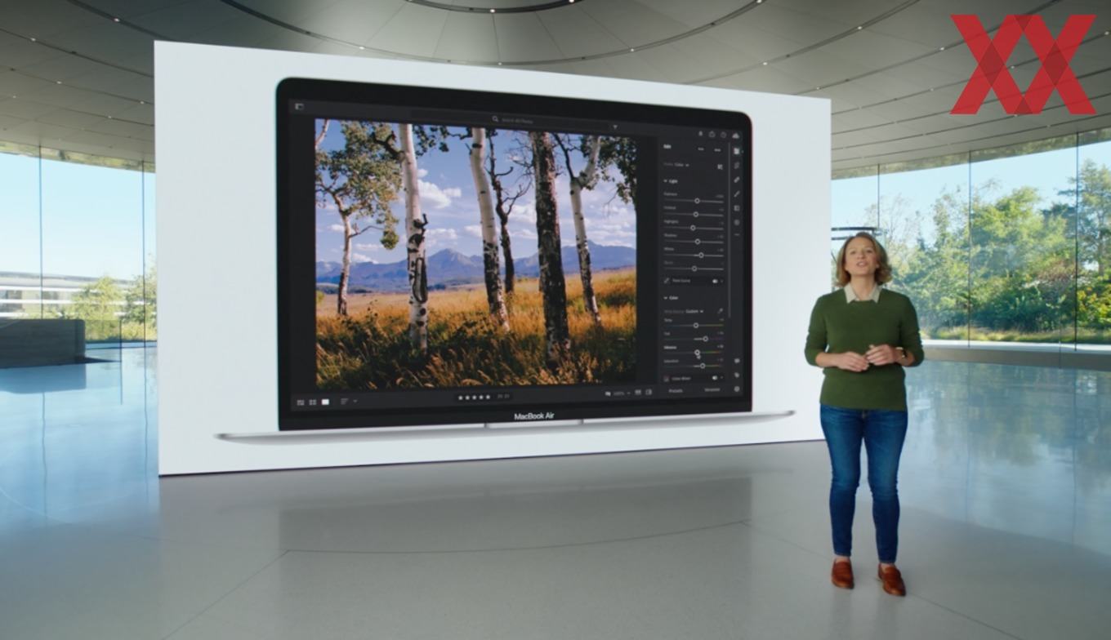Switch to photo grid view icon
Image resolution: width=1111 pixels, height=640 pixels.
click(x=301, y=402)
